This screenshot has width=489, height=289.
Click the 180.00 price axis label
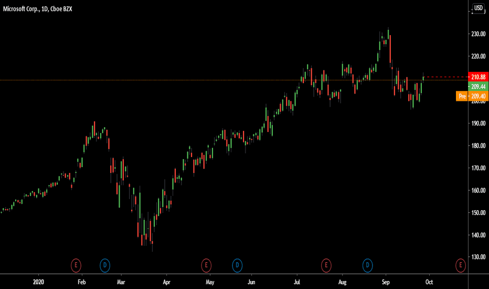click(479, 146)
